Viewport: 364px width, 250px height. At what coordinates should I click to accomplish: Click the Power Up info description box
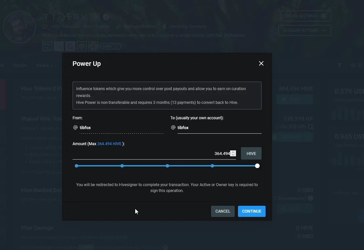click(x=167, y=95)
